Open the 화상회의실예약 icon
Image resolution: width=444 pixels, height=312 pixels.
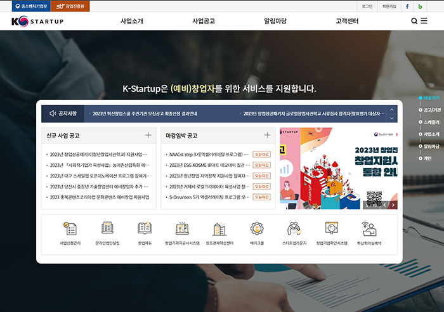coord(369,229)
